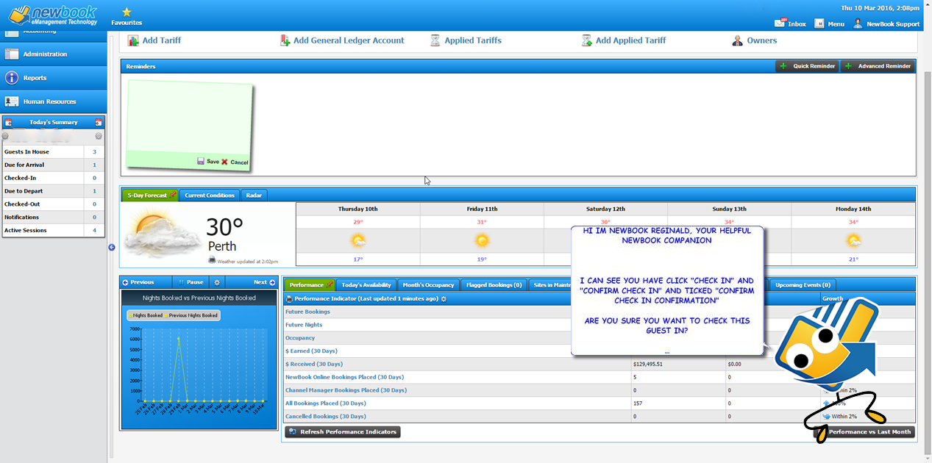Open the chart carousel settings gear
The width and height of the screenshot is (932, 463).
[216, 282]
